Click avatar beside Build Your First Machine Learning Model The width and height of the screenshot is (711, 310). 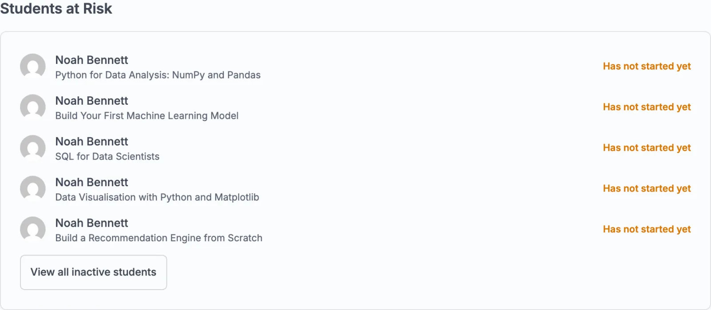33,107
